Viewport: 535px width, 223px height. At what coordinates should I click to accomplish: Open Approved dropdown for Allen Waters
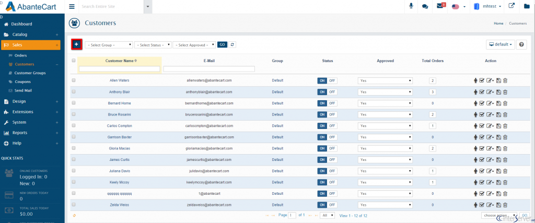[x=385, y=81]
